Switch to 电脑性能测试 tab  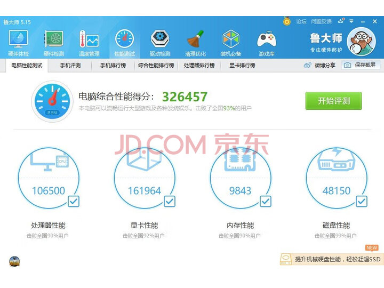tap(27, 66)
